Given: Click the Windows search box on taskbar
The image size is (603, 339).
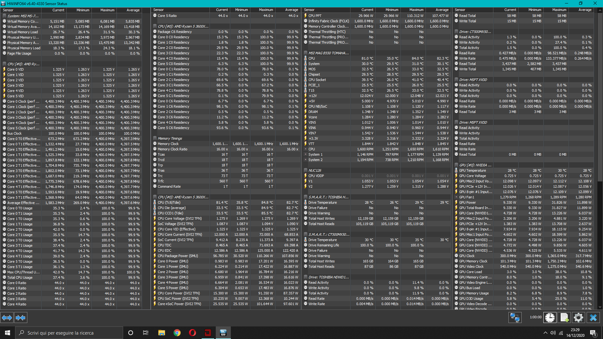Looking at the screenshot, I should (x=68, y=332).
